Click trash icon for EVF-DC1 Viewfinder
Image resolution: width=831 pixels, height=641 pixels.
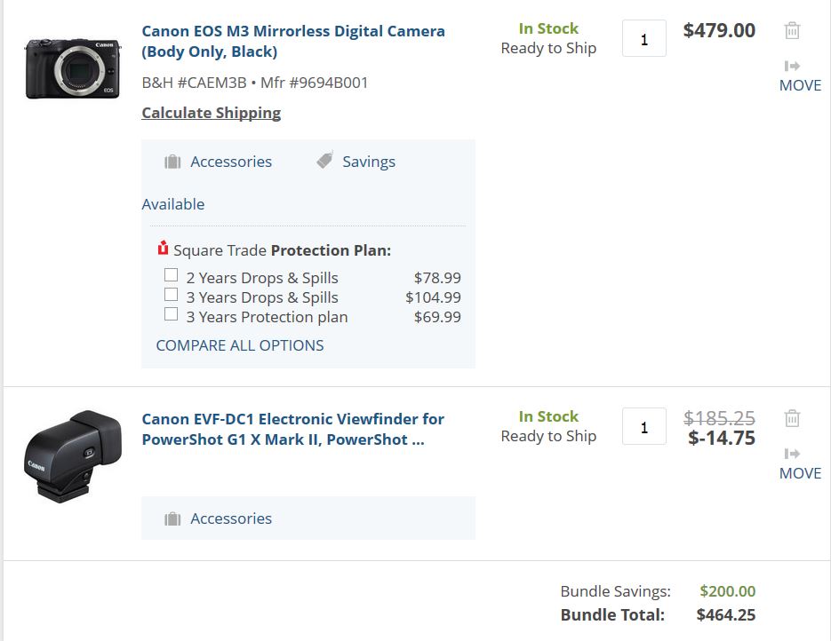[x=792, y=418]
